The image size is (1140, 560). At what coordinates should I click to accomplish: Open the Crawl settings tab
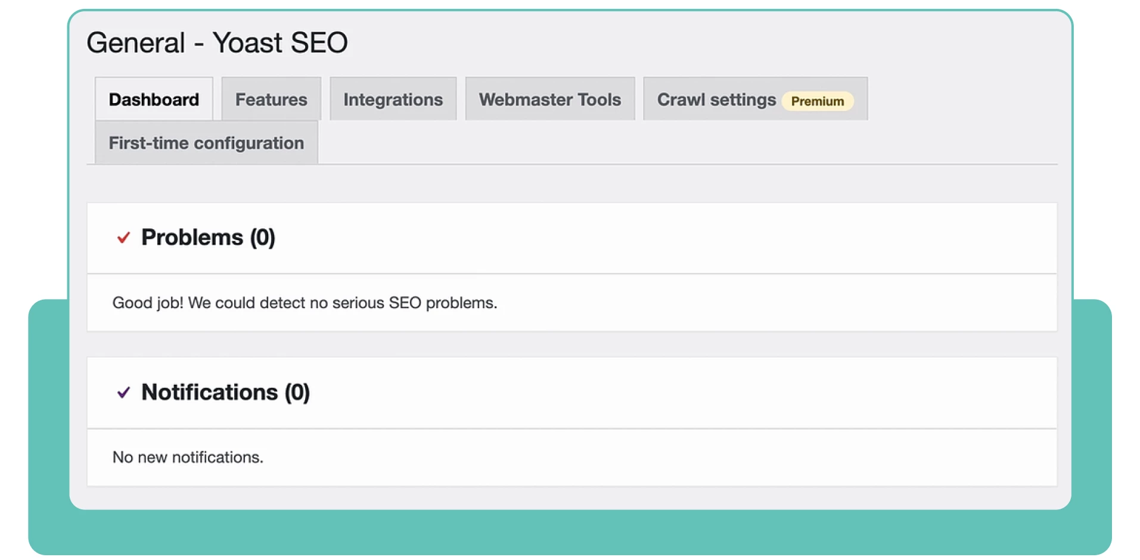[755, 99]
